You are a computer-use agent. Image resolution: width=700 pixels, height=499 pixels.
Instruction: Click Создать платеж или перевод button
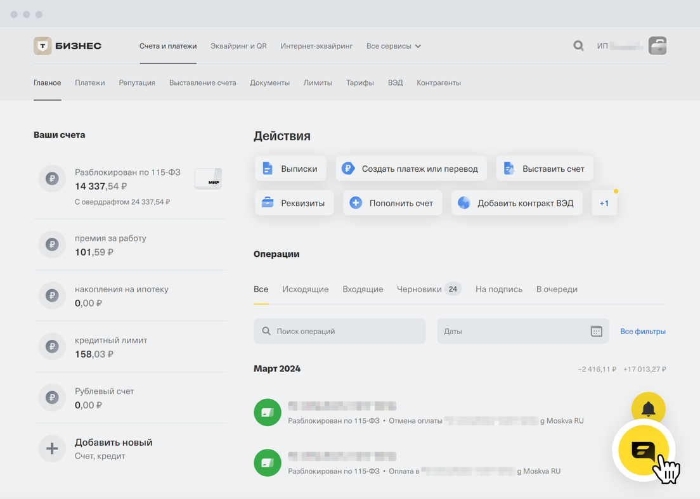click(x=411, y=169)
